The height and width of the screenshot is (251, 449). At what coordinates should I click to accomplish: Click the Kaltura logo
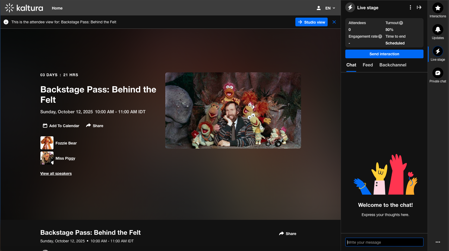pyautogui.click(x=24, y=8)
